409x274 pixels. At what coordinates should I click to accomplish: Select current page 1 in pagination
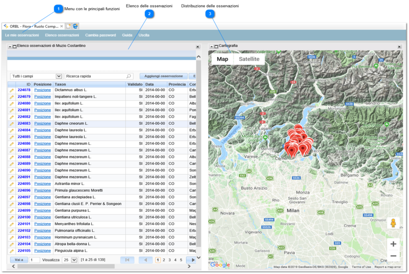click(158, 260)
